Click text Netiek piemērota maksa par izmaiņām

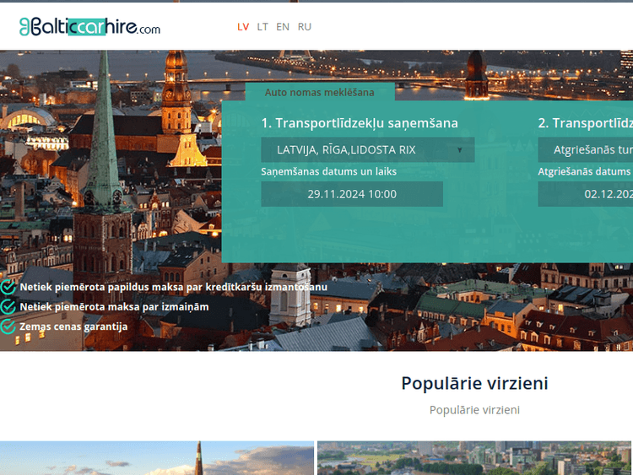coord(114,307)
